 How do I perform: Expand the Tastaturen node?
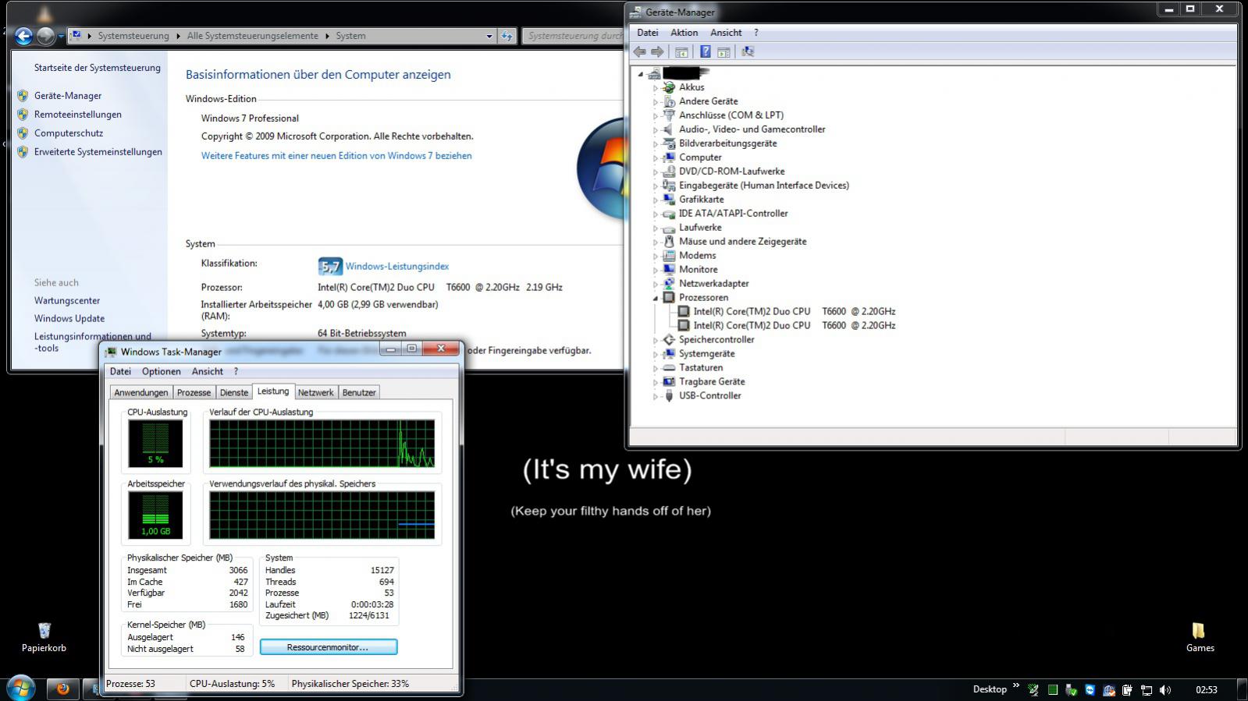click(656, 368)
